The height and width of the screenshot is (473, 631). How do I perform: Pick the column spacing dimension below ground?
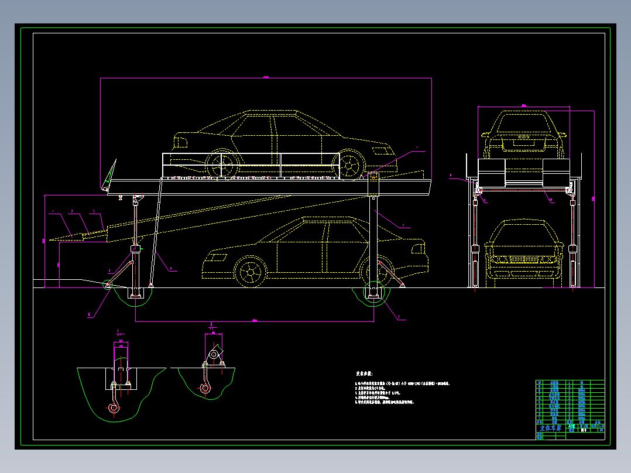(254, 321)
